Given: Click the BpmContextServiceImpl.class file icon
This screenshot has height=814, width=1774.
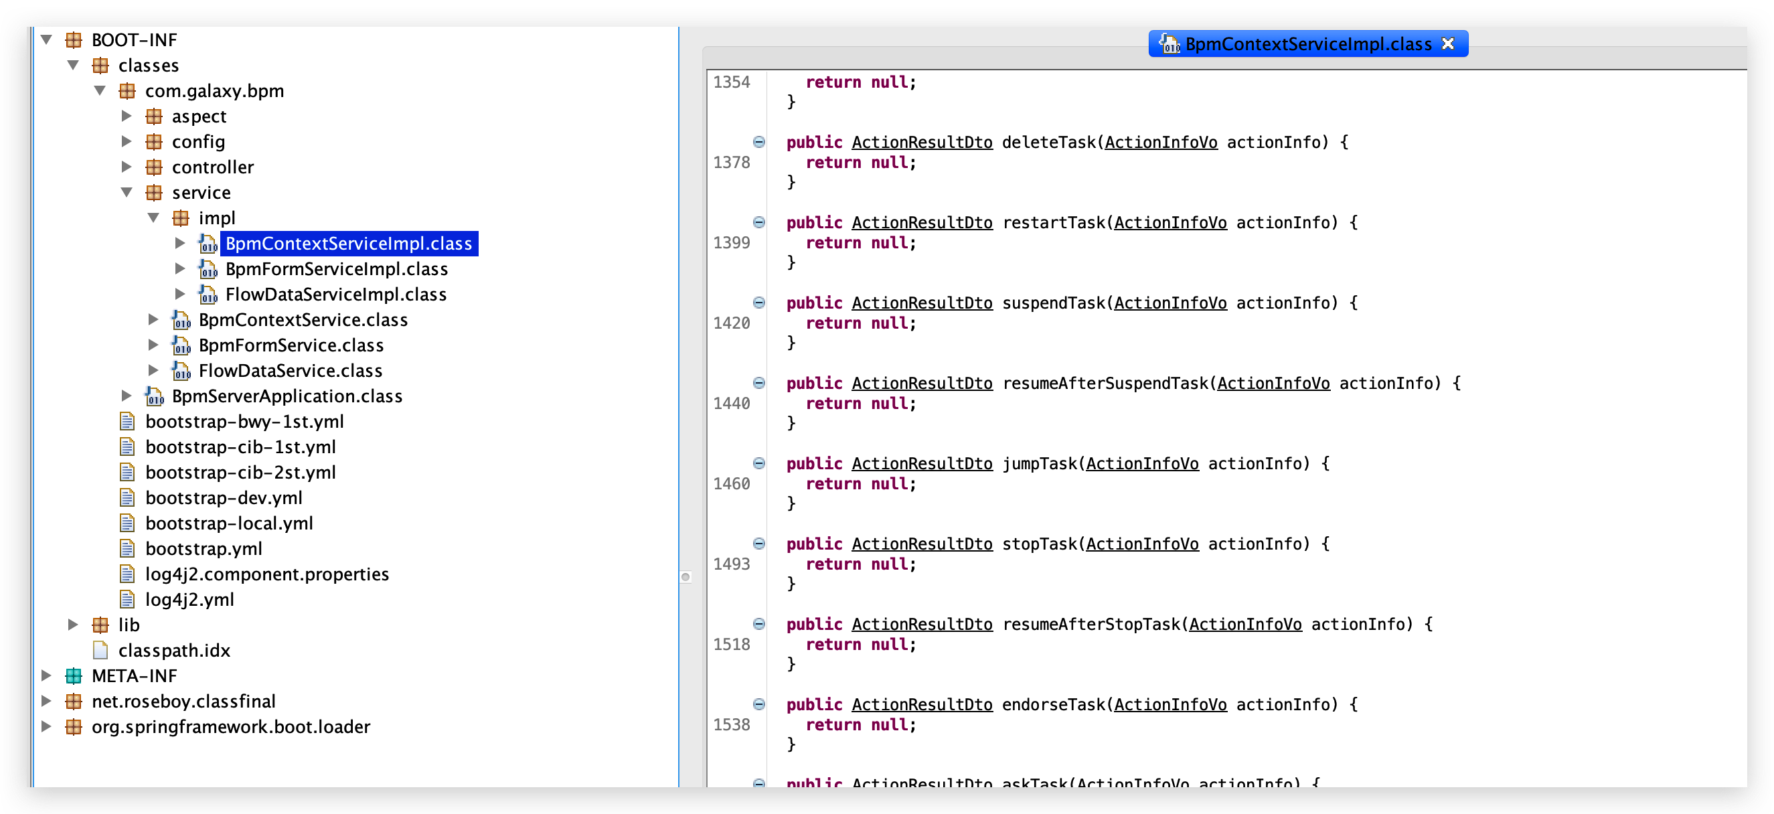Looking at the screenshot, I should [208, 244].
